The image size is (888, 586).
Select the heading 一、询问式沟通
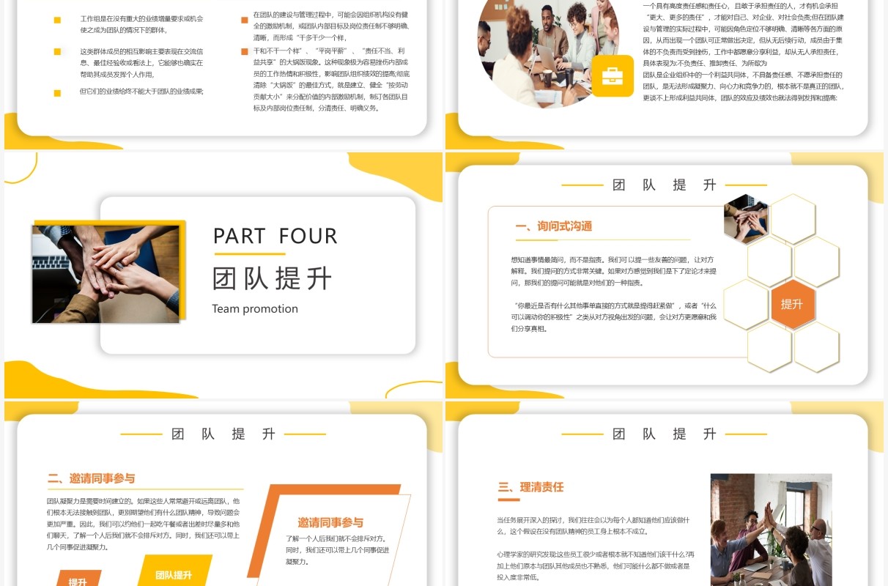[x=554, y=226]
